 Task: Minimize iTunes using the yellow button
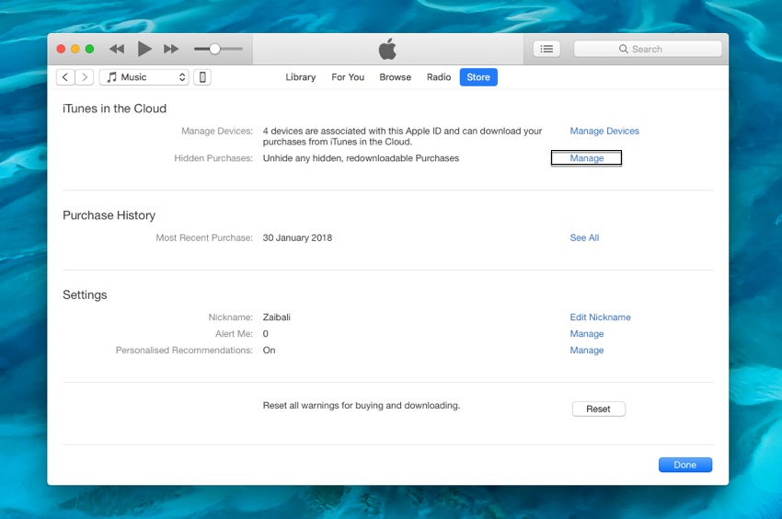75,49
